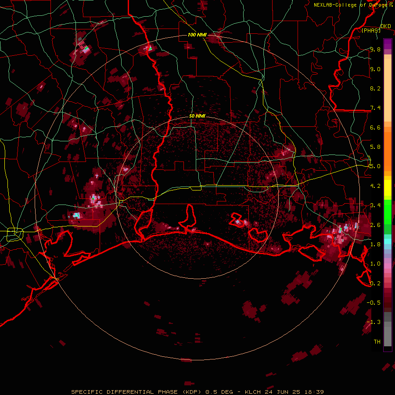
Task: Click the 7.4 value on the scale
Action: click(375, 108)
